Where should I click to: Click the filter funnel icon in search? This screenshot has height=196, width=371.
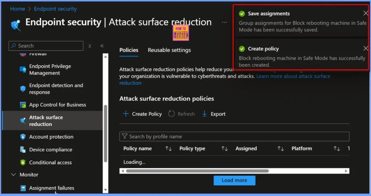(x=125, y=136)
